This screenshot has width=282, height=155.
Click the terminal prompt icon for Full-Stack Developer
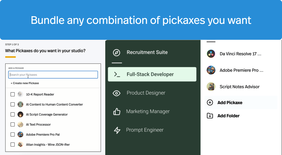pyautogui.click(x=117, y=74)
